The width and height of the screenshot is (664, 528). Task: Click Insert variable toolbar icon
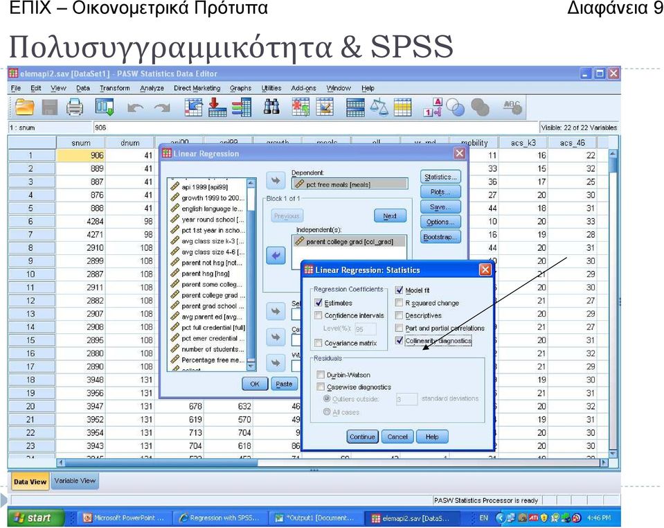(324, 107)
